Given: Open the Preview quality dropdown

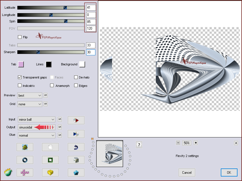Looking at the screenshot, I should (x=30, y=96).
